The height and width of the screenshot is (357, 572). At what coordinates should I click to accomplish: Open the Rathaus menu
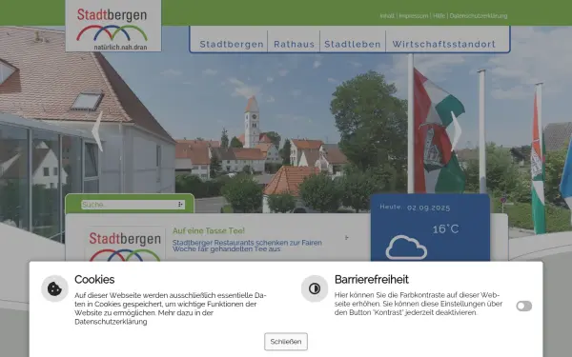(x=294, y=44)
